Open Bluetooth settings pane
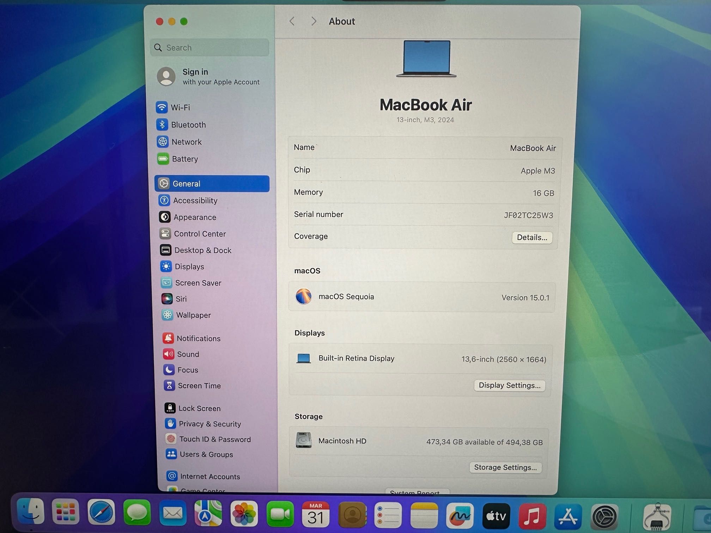Viewport: 711px width, 533px height. pos(181,125)
